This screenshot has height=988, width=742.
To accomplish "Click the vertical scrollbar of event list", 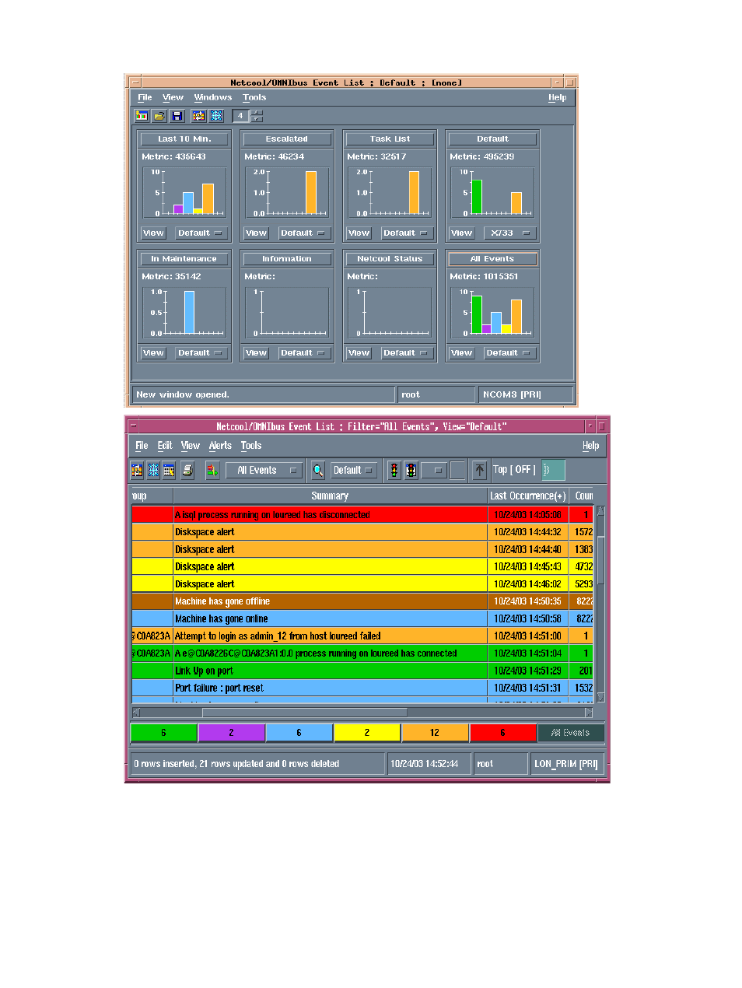I will (x=600, y=604).
